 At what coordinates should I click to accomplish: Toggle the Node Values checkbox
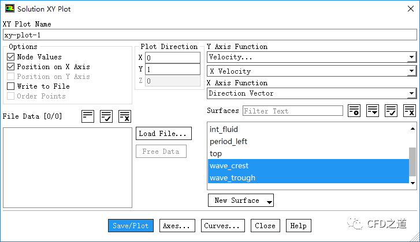point(11,57)
